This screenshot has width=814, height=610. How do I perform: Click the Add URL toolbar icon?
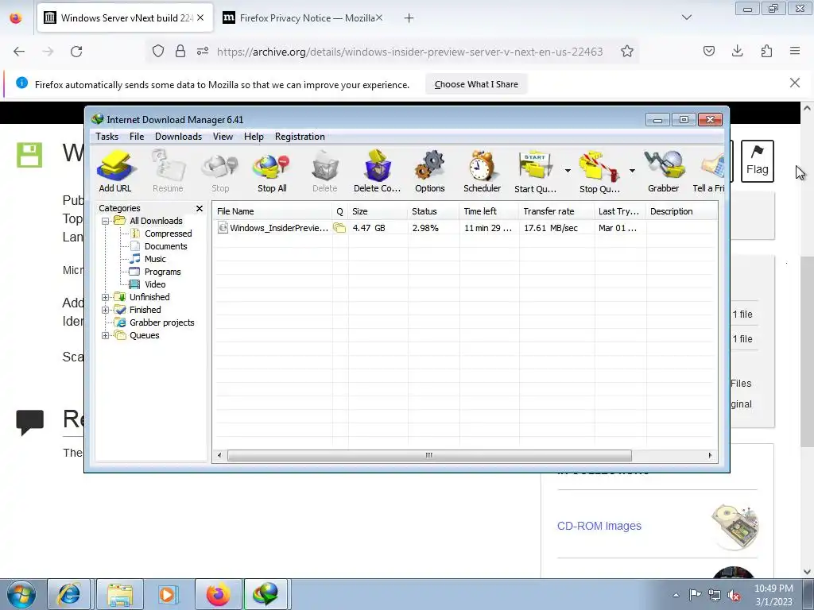tap(115, 172)
